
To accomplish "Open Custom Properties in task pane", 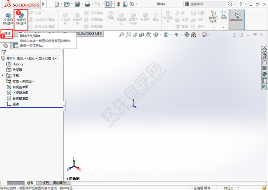I will tap(265, 81).
